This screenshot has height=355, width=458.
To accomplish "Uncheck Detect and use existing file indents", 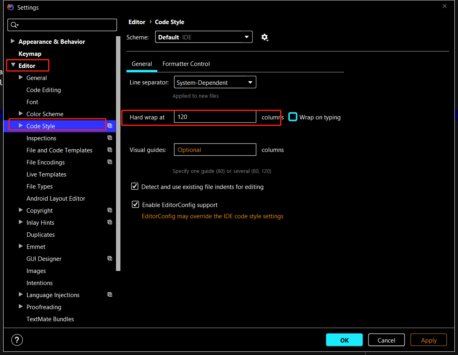I will [x=135, y=187].
